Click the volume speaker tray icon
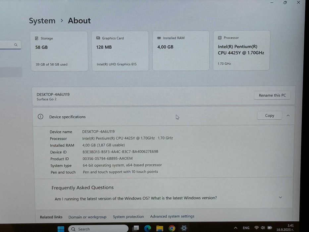This screenshot has height=232, width=309. (x=263, y=228)
